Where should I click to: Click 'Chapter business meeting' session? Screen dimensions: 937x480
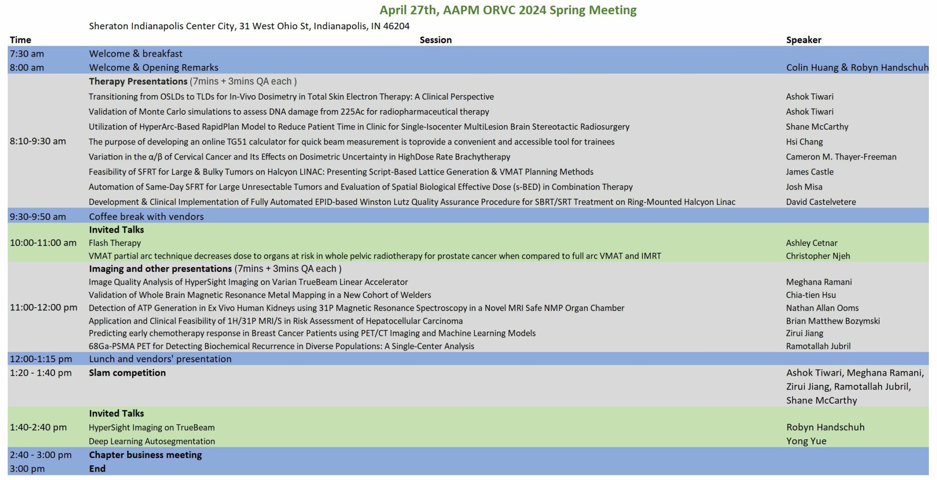[145, 455]
